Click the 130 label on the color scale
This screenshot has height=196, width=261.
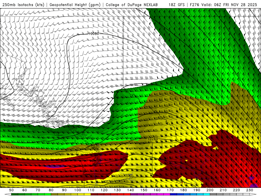point(117,190)
